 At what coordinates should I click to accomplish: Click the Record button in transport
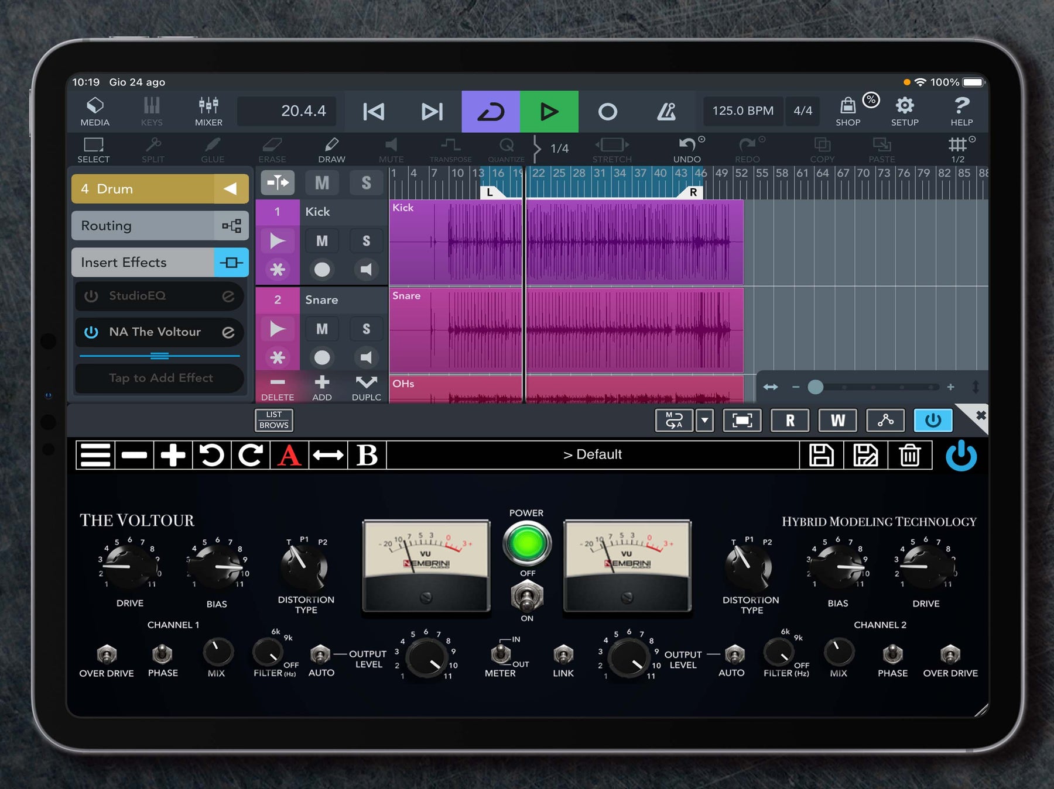(x=608, y=111)
